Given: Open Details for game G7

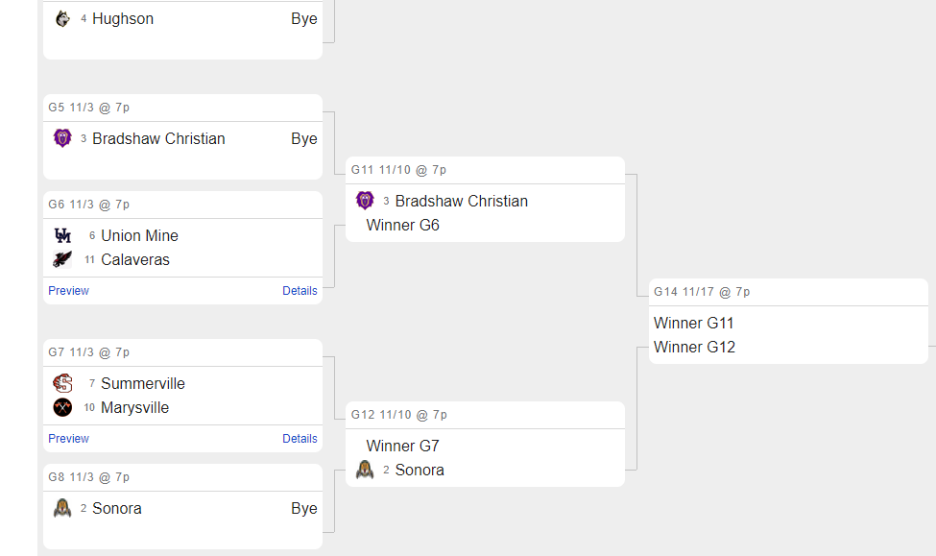Looking at the screenshot, I should [x=300, y=438].
